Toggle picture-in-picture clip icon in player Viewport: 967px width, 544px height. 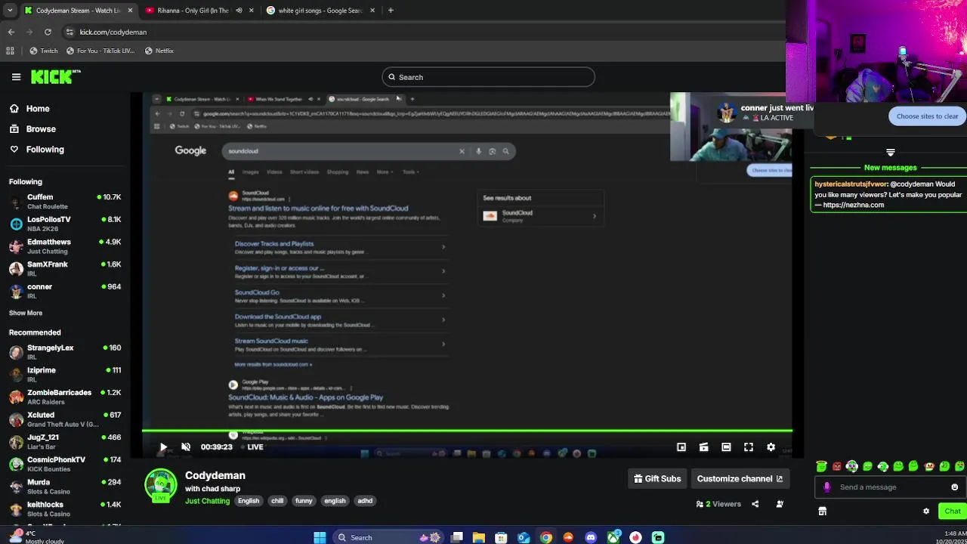click(x=703, y=447)
